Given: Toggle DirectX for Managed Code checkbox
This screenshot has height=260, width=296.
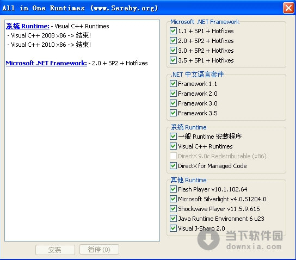Looking at the screenshot, I should click(x=173, y=166).
